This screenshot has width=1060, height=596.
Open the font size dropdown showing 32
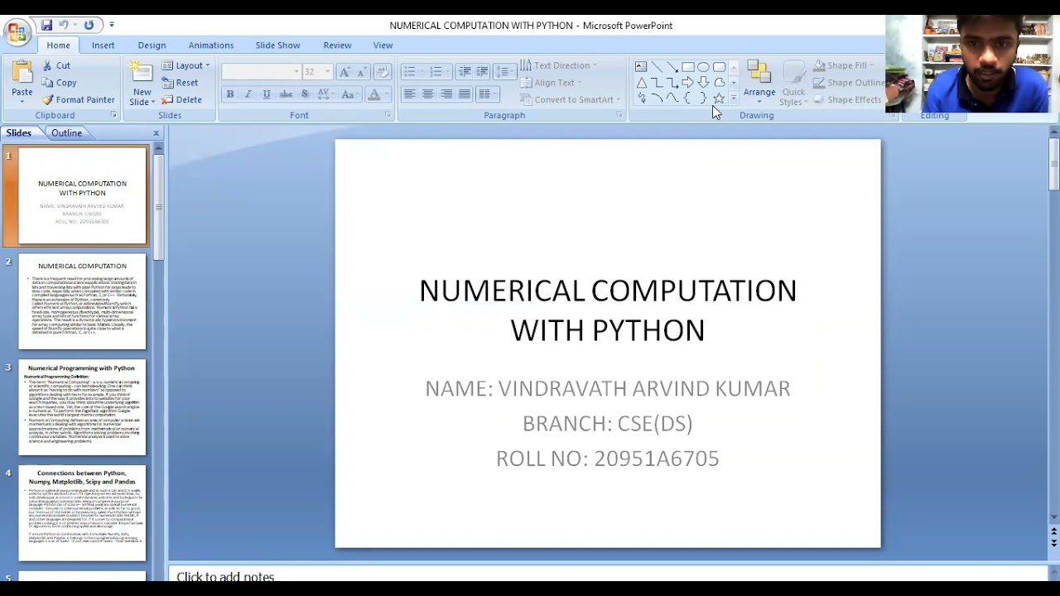click(317, 72)
